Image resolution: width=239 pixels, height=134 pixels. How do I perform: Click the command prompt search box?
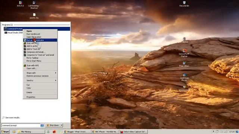(x=21, y=125)
